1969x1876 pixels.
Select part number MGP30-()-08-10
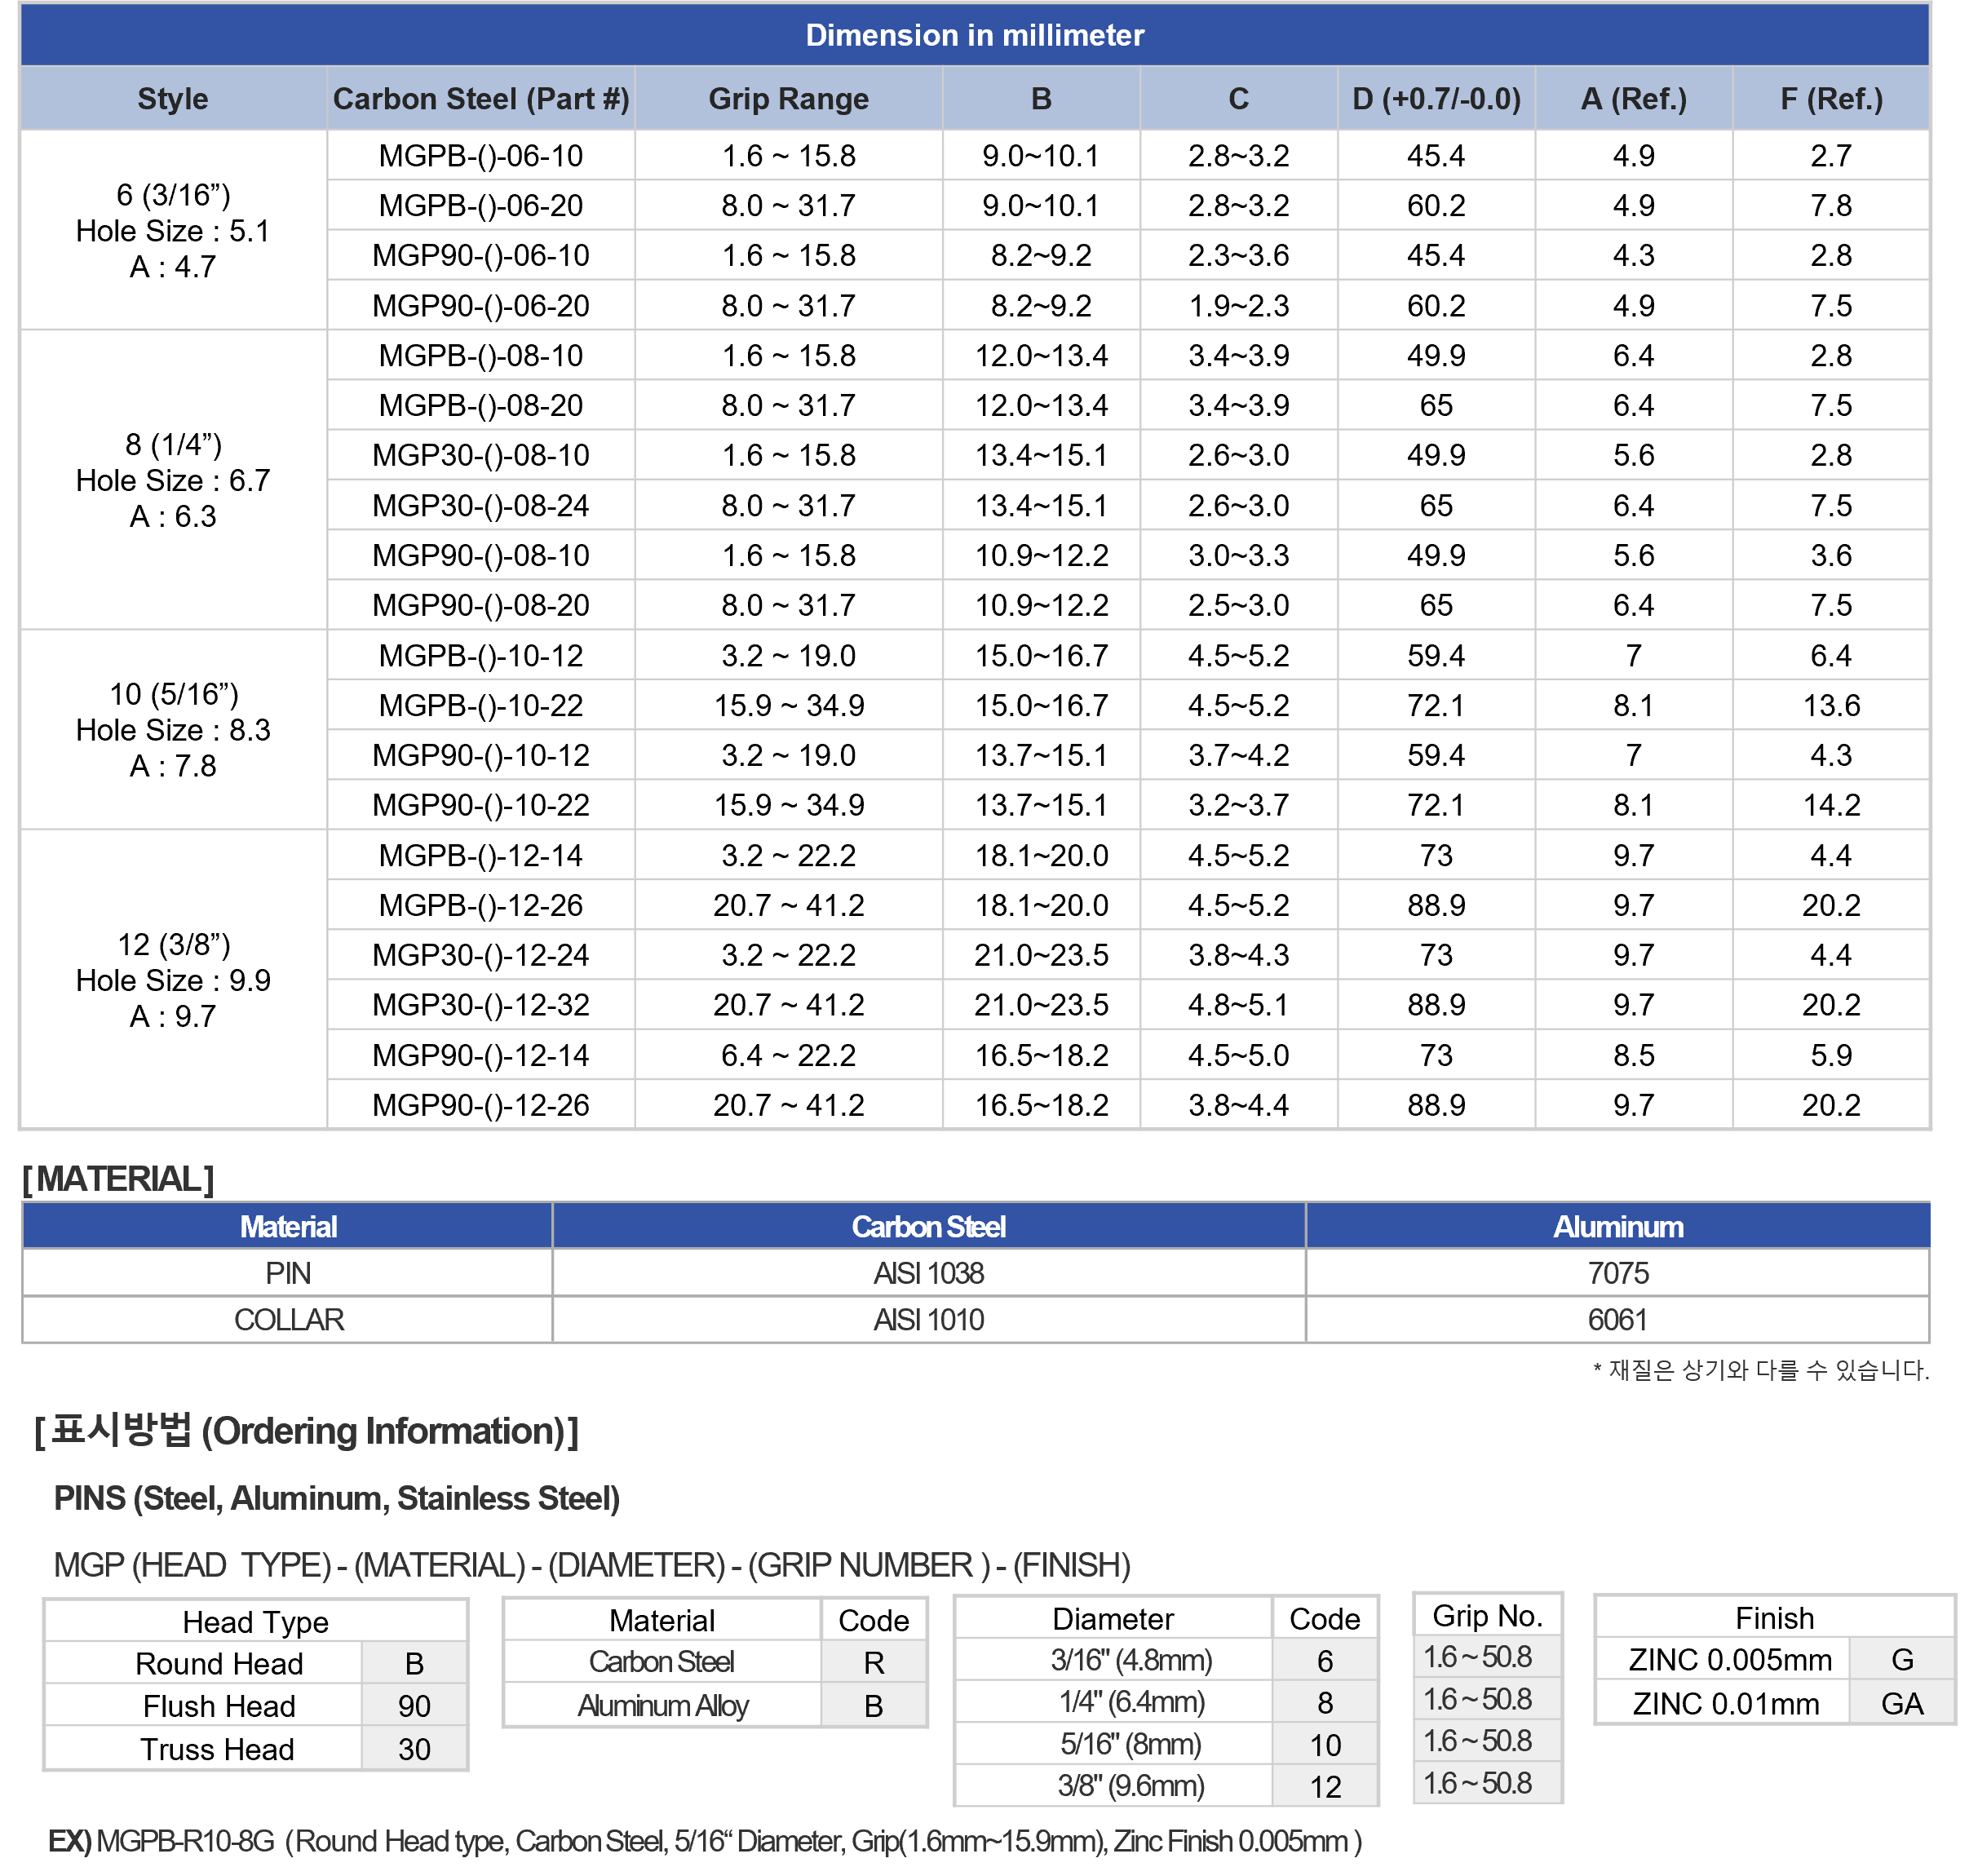481,456
